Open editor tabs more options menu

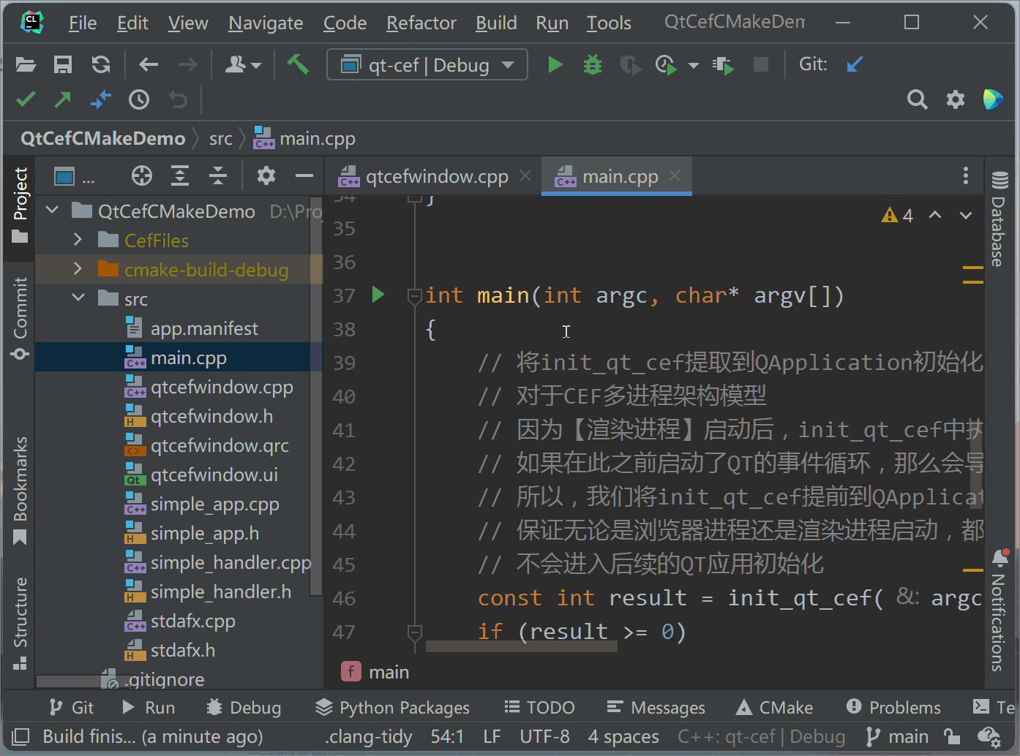(966, 175)
